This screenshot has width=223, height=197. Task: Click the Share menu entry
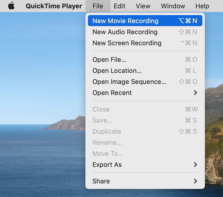coord(101,181)
